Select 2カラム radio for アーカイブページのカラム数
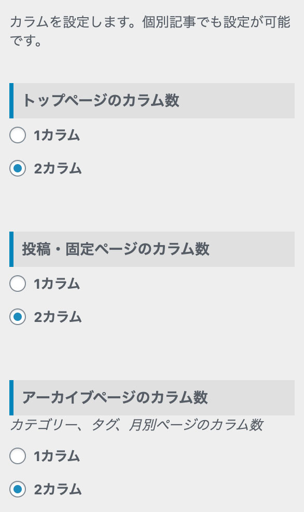Viewport: 304px width, 512px height. pos(18,489)
